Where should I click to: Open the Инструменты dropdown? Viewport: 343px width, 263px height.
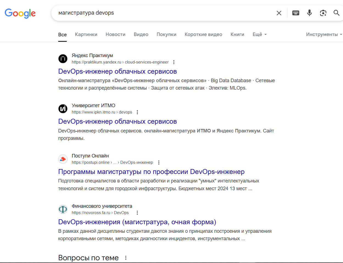coord(324,34)
